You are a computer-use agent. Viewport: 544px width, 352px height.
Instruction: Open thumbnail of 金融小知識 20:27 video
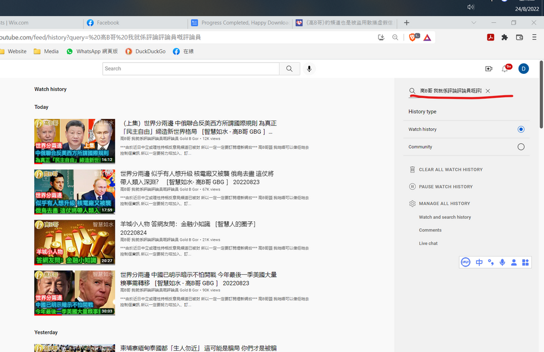pos(74,242)
